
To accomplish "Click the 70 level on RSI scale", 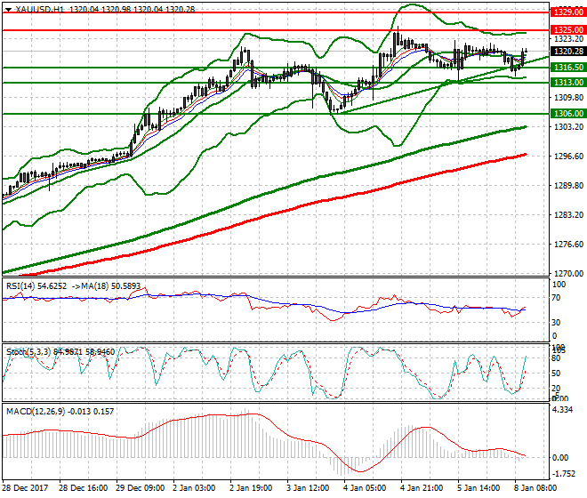I will coord(556,298).
